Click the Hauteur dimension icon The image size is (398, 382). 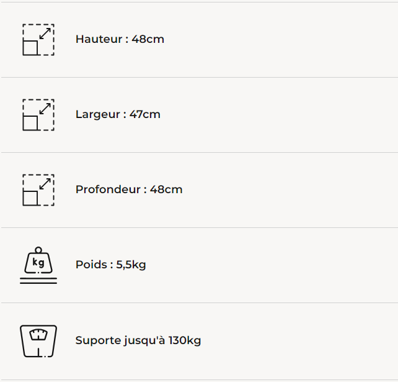(x=38, y=40)
